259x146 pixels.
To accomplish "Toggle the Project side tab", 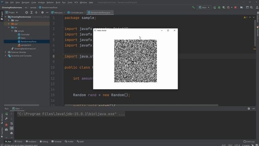I will 2,16.
